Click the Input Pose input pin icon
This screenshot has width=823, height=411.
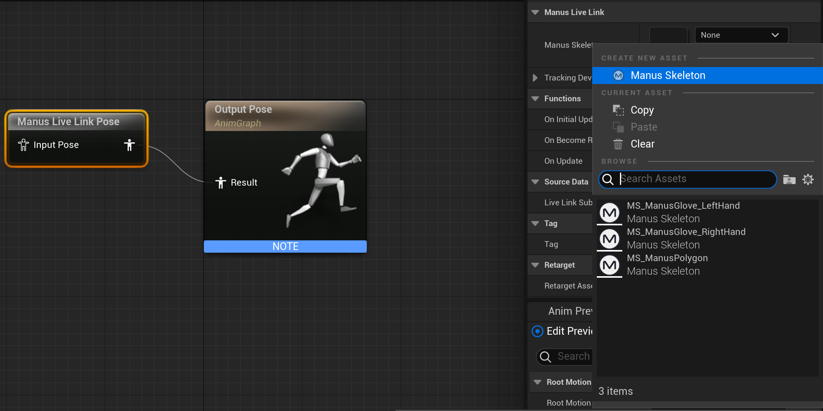[x=24, y=145]
